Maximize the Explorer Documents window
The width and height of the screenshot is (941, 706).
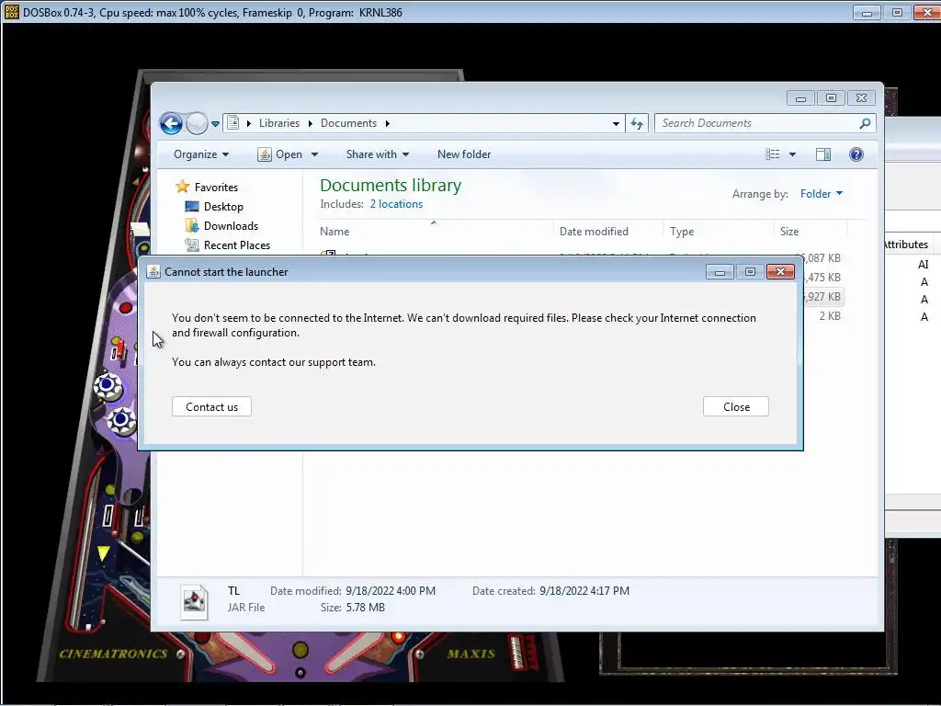point(831,98)
